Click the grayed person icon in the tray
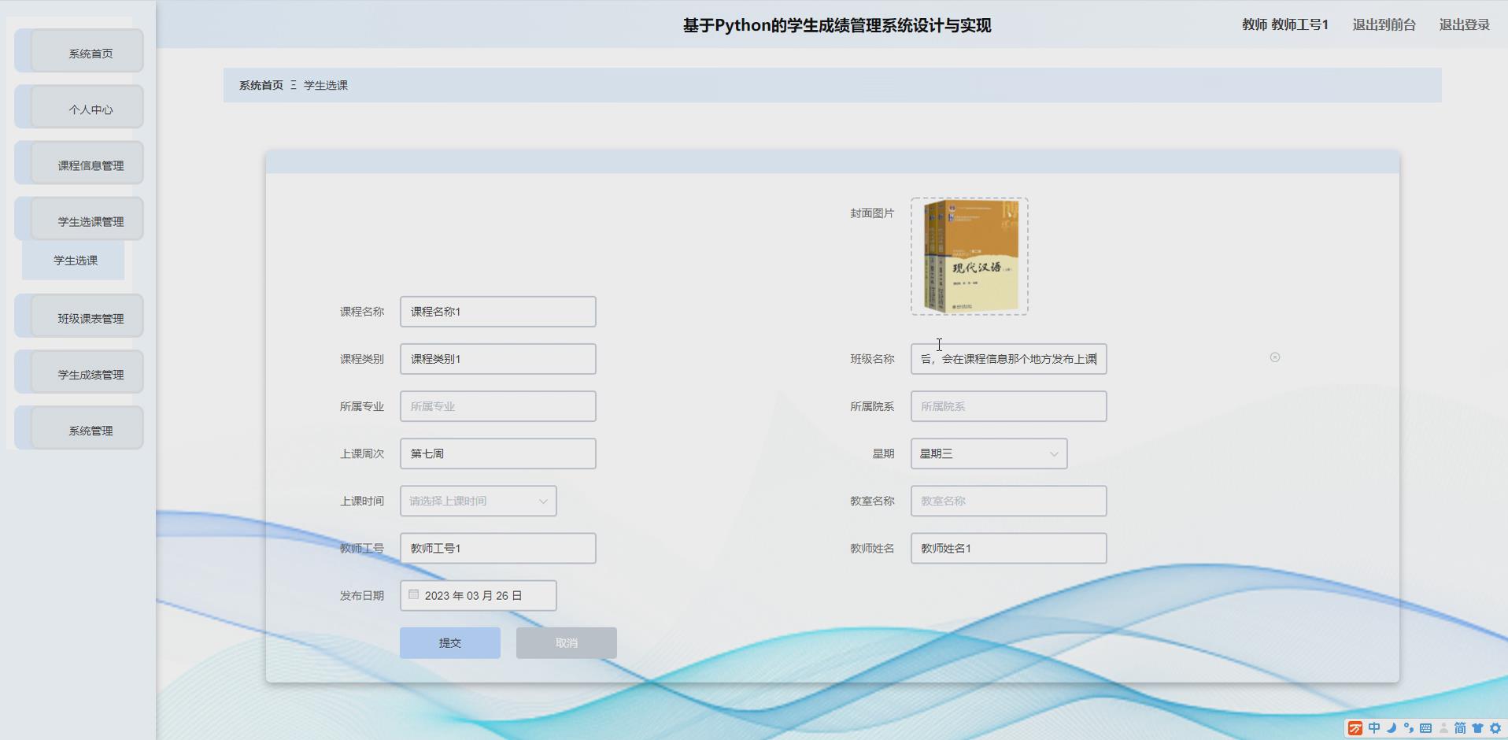Screen dimensions: 1508x740 1445,729
